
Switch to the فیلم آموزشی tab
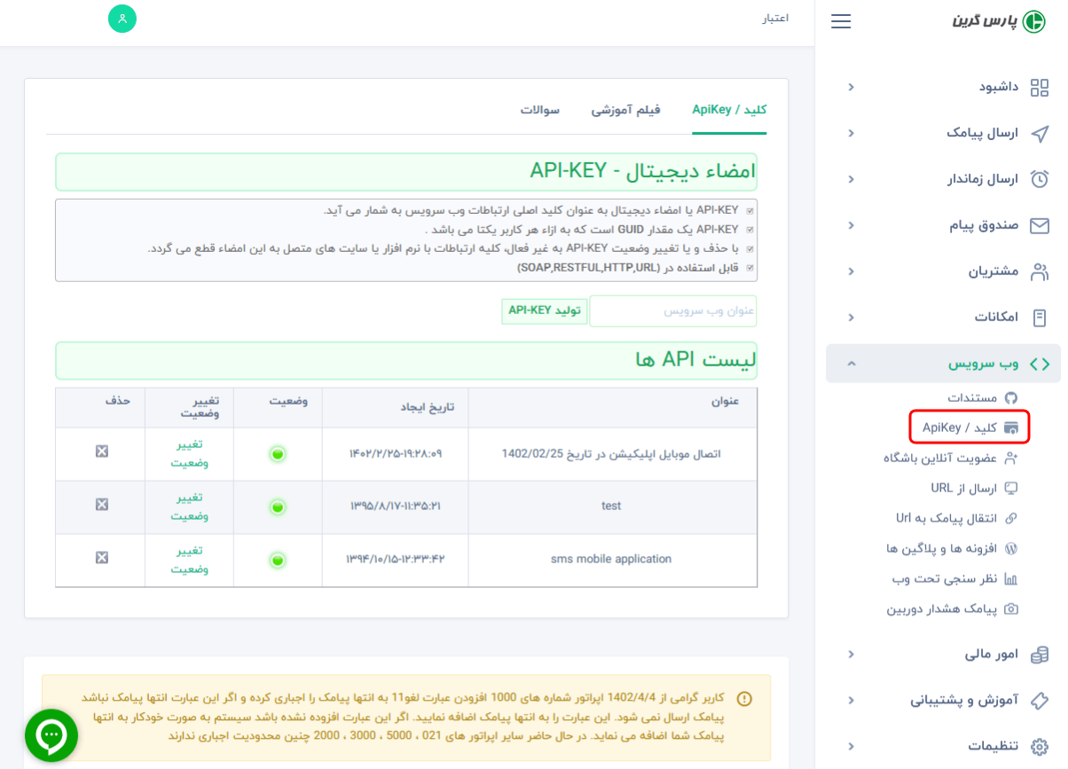pos(625,112)
